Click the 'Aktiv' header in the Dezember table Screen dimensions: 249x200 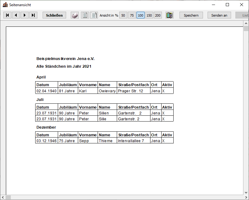click(x=167, y=135)
